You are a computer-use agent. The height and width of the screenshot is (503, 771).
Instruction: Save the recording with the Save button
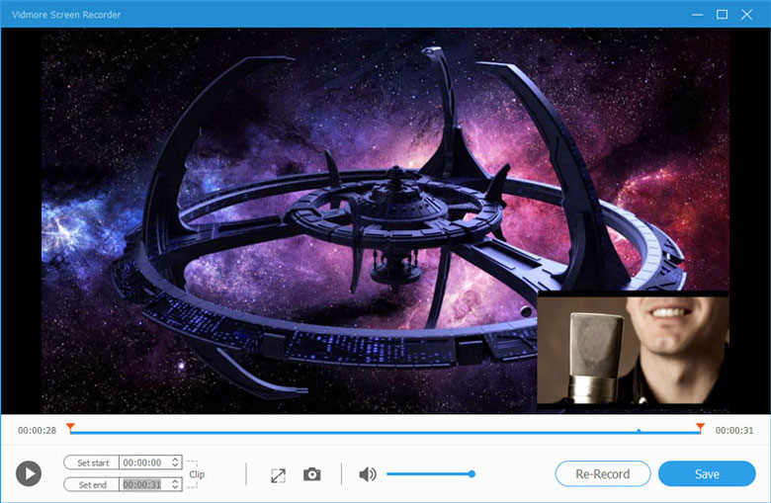point(707,473)
